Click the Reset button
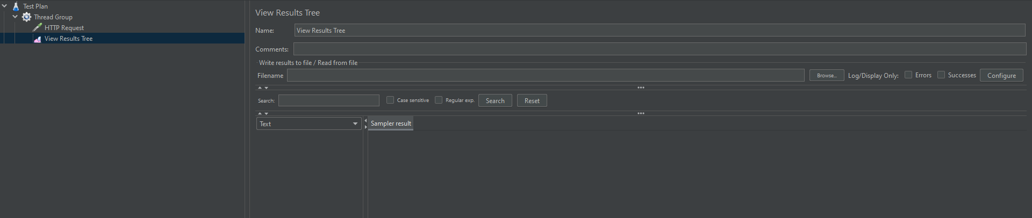The image size is (1032, 218). (x=532, y=100)
